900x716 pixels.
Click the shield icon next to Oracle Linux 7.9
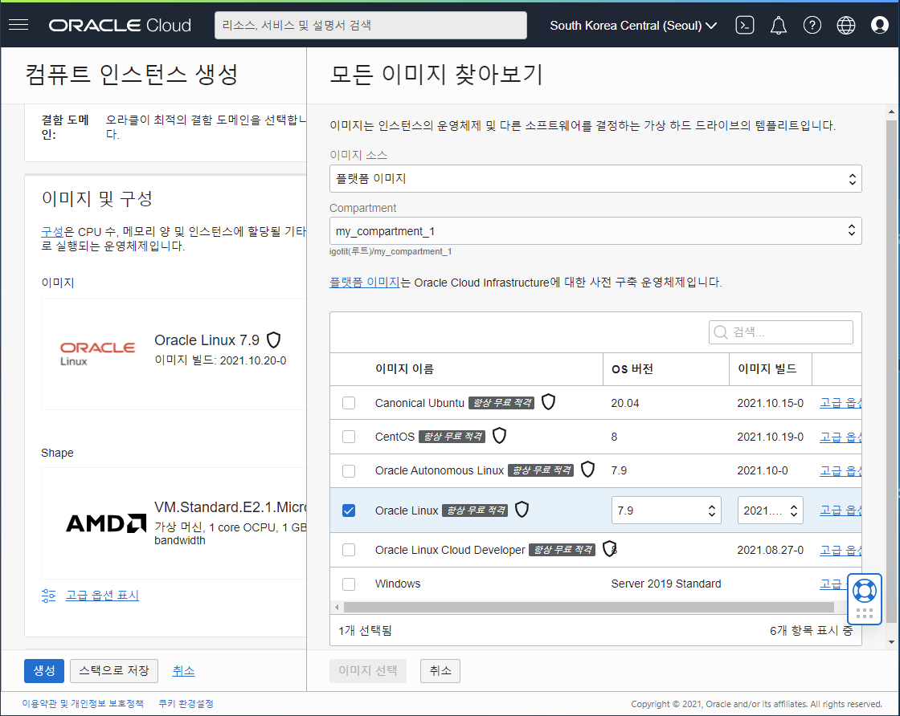[274, 340]
